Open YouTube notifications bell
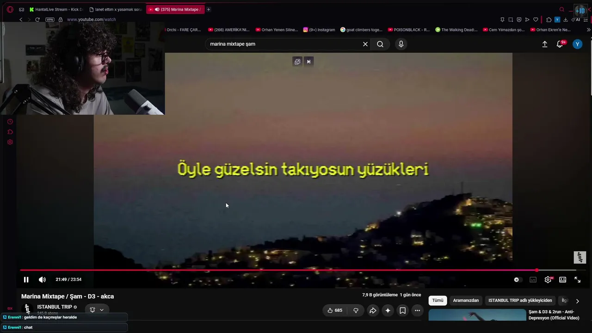Image resolution: width=592 pixels, height=333 pixels. point(560,44)
